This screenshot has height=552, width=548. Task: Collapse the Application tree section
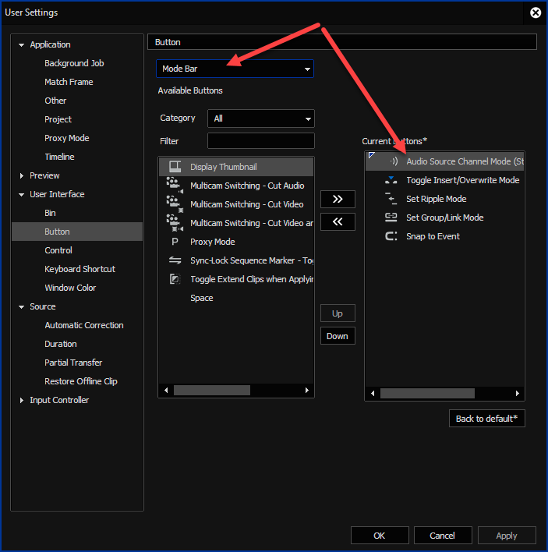click(x=22, y=45)
